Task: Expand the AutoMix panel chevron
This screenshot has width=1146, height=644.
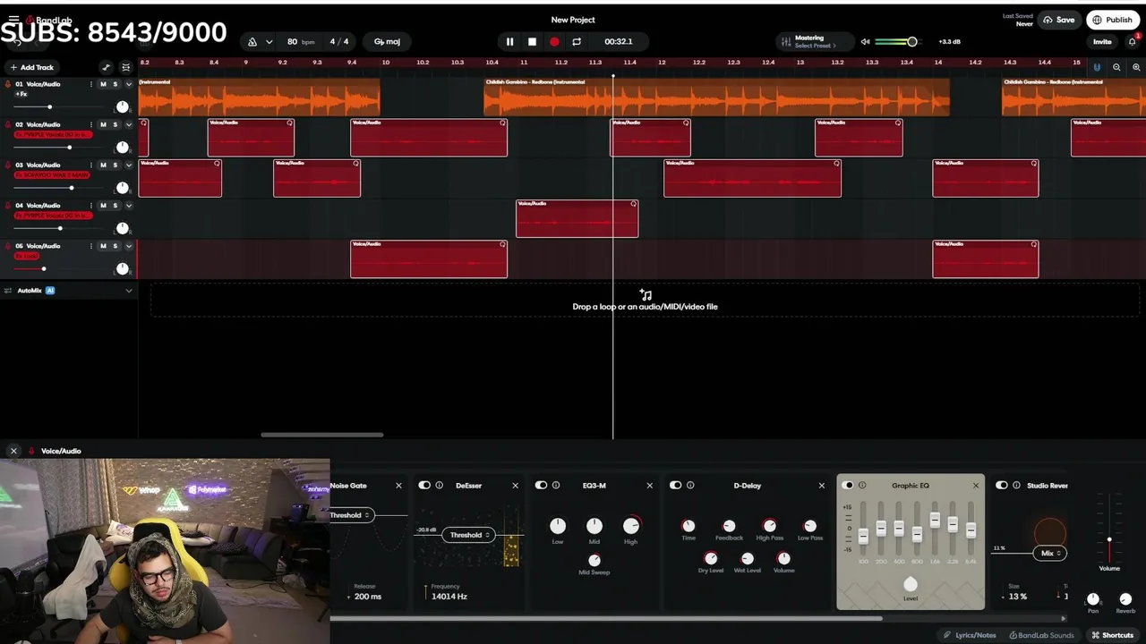Action: 129,291
